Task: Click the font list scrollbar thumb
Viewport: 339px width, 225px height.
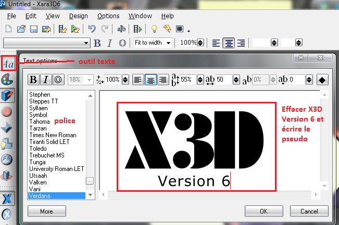Action: 90,181
